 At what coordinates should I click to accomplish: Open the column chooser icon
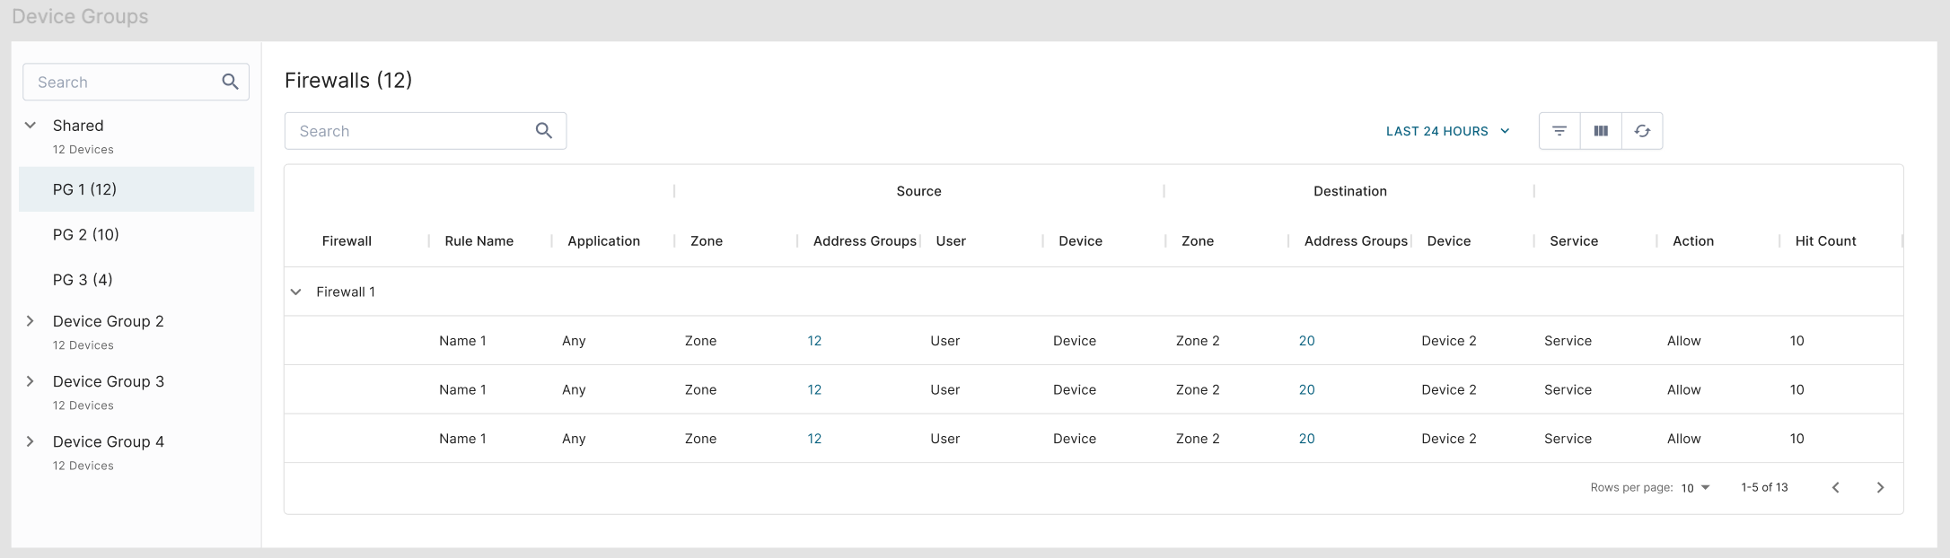(1601, 131)
